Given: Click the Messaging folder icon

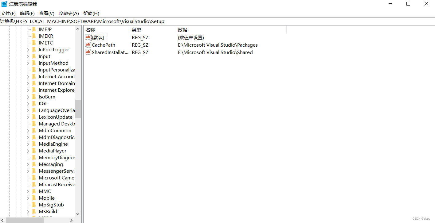Looking at the screenshot, I should 34,164.
